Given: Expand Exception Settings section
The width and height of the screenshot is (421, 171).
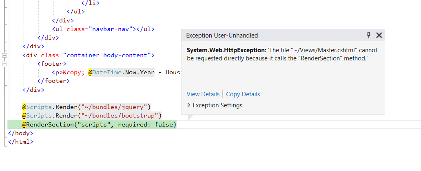Looking at the screenshot, I should [189, 105].
